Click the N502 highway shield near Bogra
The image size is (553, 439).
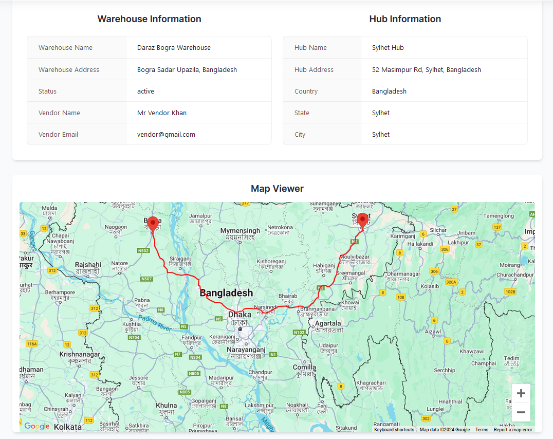pos(144,250)
